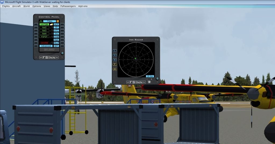Screen dimensions: 275x144
Task: Click the minus range mark above the knob
Action: 147,79
